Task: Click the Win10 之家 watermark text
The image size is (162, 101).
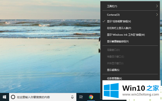Action: [141, 88]
